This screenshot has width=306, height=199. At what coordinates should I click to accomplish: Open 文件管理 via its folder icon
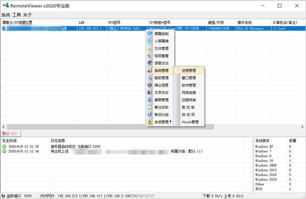pyautogui.click(x=149, y=48)
